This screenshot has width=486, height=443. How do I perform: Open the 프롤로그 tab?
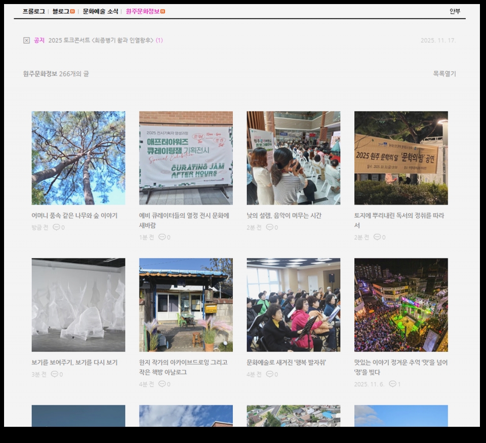[33, 11]
